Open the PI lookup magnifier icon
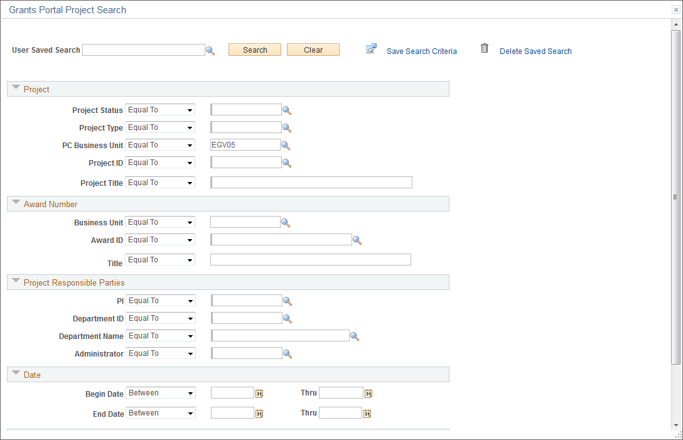This screenshot has height=440, width=683. 287,301
